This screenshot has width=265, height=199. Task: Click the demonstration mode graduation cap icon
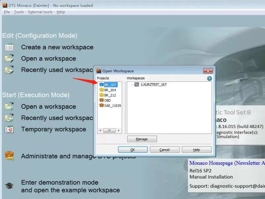[x=9, y=186]
